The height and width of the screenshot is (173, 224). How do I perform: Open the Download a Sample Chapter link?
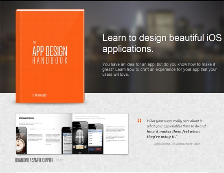coord(34,160)
